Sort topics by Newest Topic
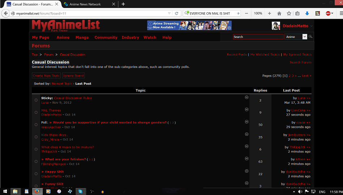 pyautogui.click(x=62, y=84)
